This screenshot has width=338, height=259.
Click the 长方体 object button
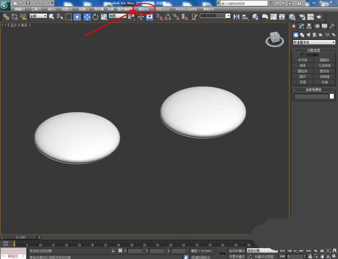[303, 60]
